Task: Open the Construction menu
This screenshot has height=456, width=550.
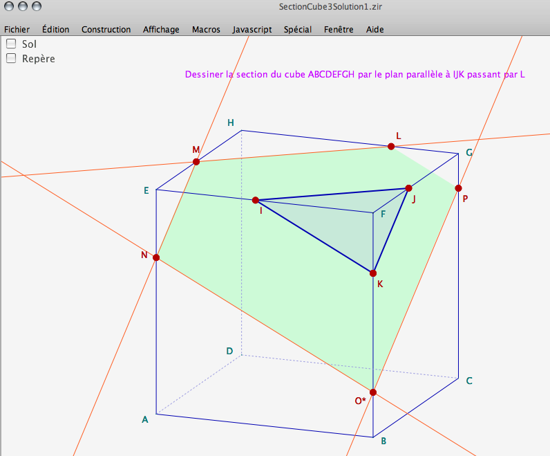Action: click(x=106, y=30)
